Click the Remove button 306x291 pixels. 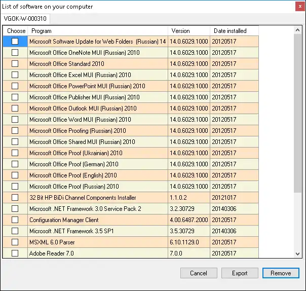coord(281,273)
